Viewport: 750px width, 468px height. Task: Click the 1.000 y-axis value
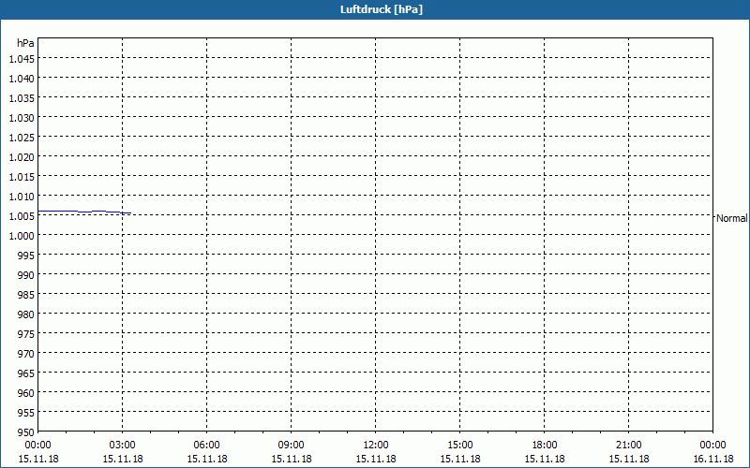coord(22,236)
